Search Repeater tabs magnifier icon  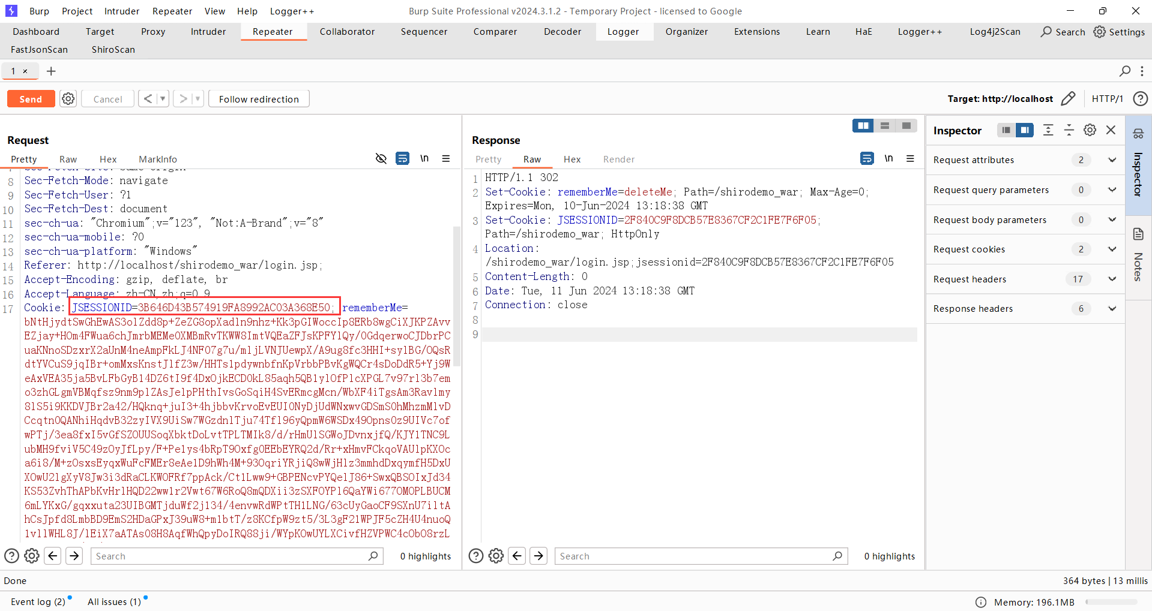pos(1125,71)
